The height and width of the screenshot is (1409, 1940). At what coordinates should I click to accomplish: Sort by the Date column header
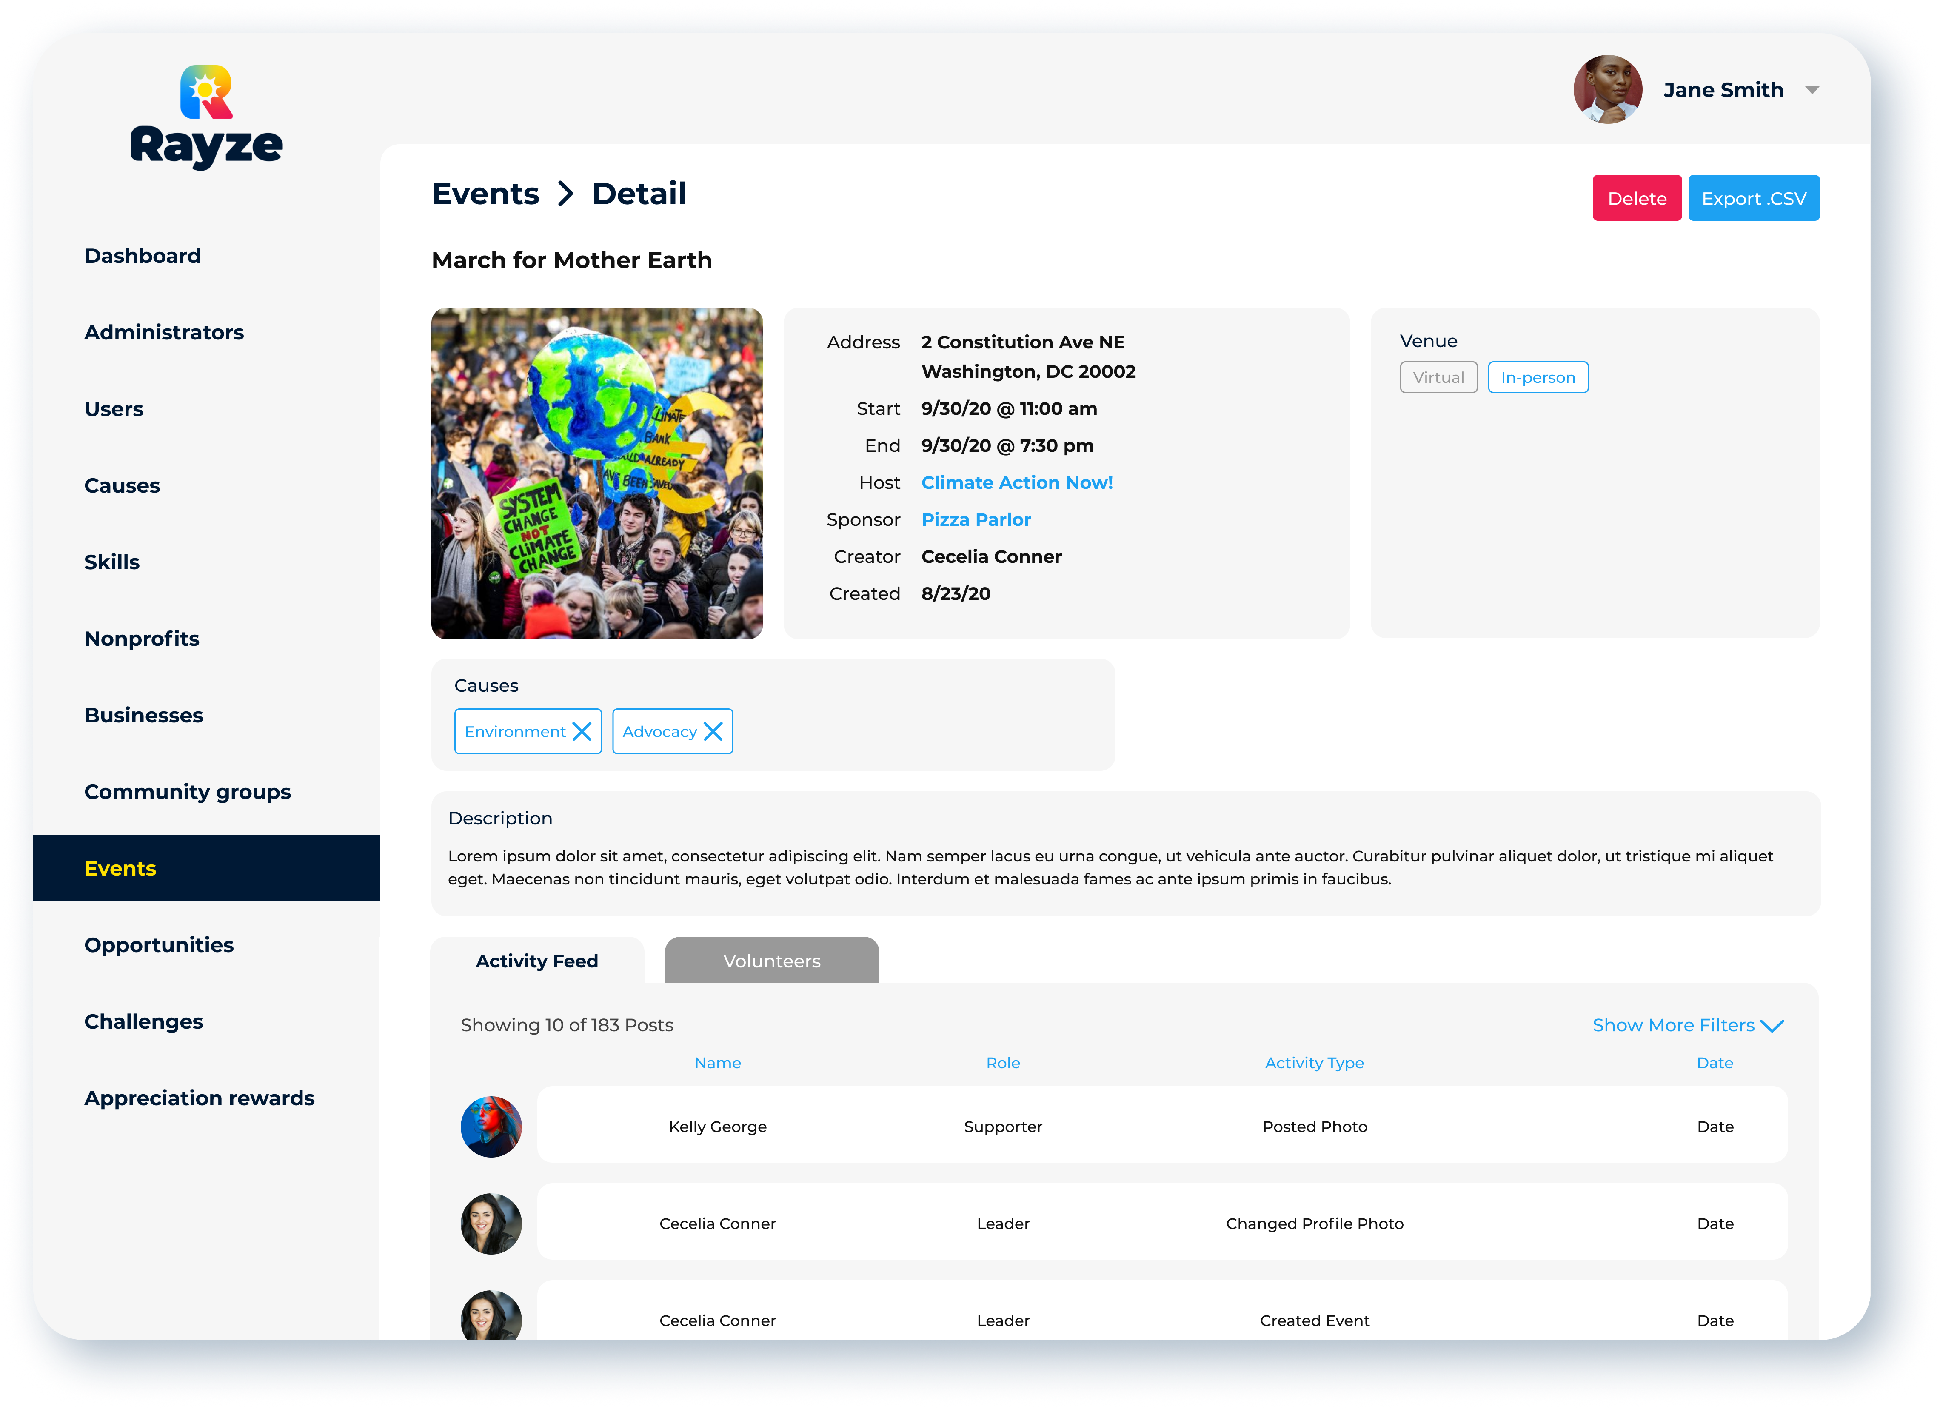point(1714,1063)
